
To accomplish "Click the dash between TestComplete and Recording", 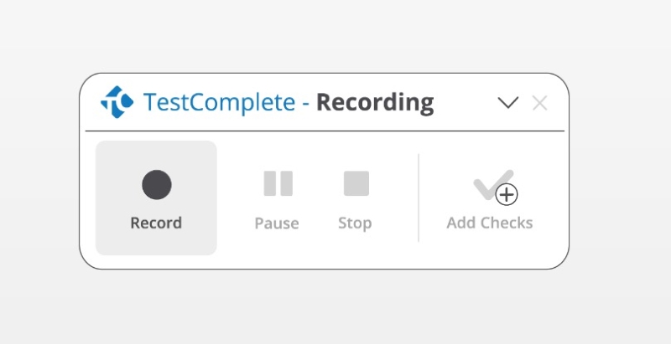I will point(305,104).
